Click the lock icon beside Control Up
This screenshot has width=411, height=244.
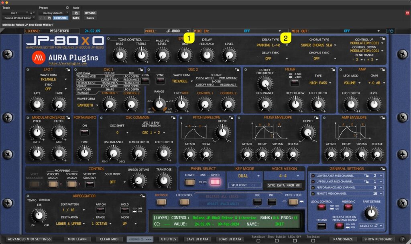[x=383, y=39]
